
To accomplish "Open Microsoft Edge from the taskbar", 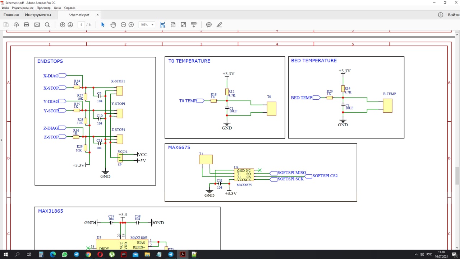I will pyautogui.click(x=53, y=254).
